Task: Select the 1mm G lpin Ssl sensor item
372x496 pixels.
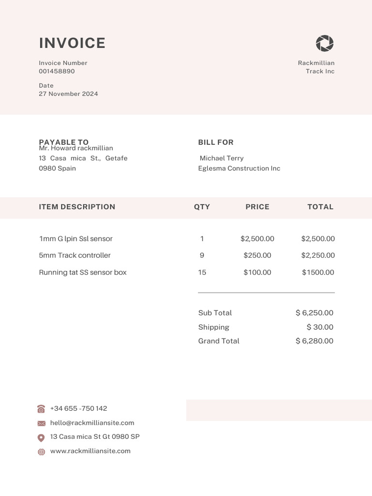Action: click(x=76, y=239)
